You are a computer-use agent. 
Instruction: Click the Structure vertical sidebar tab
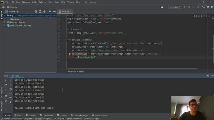[x=2, y=92]
